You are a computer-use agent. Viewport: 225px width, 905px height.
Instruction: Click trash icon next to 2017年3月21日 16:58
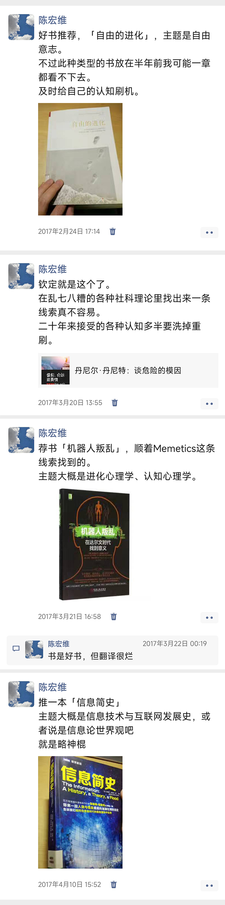[x=113, y=616]
